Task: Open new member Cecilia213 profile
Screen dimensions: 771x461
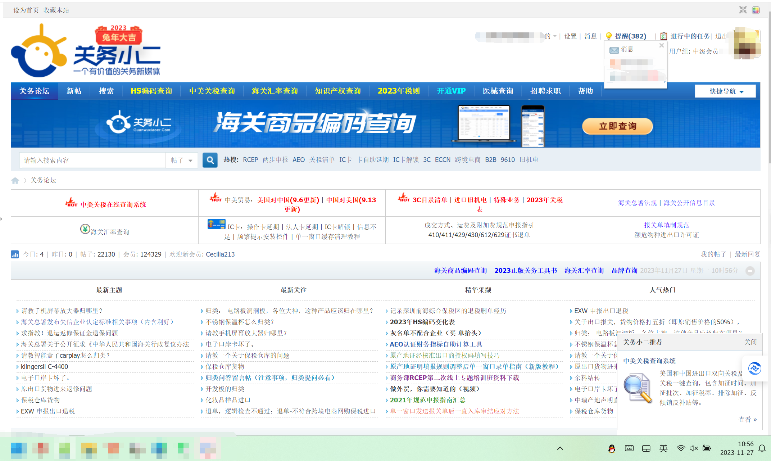Action: pyautogui.click(x=220, y=254)
